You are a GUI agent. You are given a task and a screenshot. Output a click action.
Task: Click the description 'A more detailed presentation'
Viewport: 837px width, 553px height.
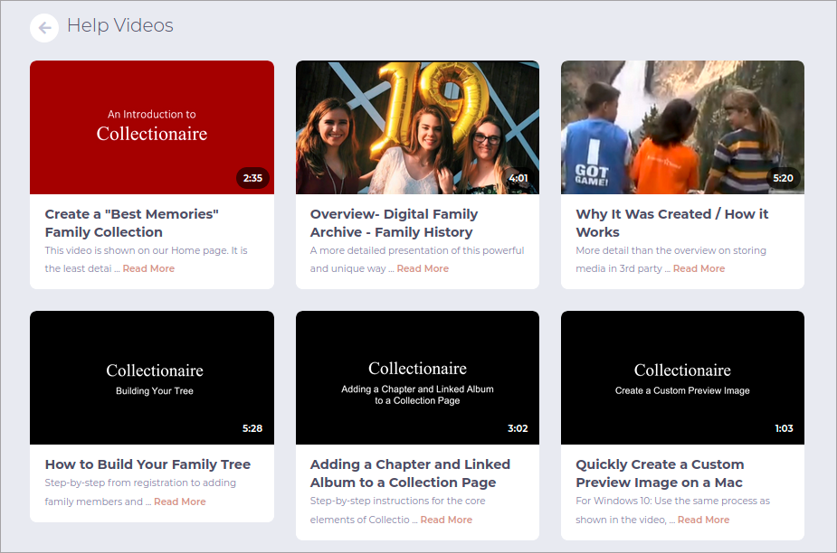tap(417, 259)
